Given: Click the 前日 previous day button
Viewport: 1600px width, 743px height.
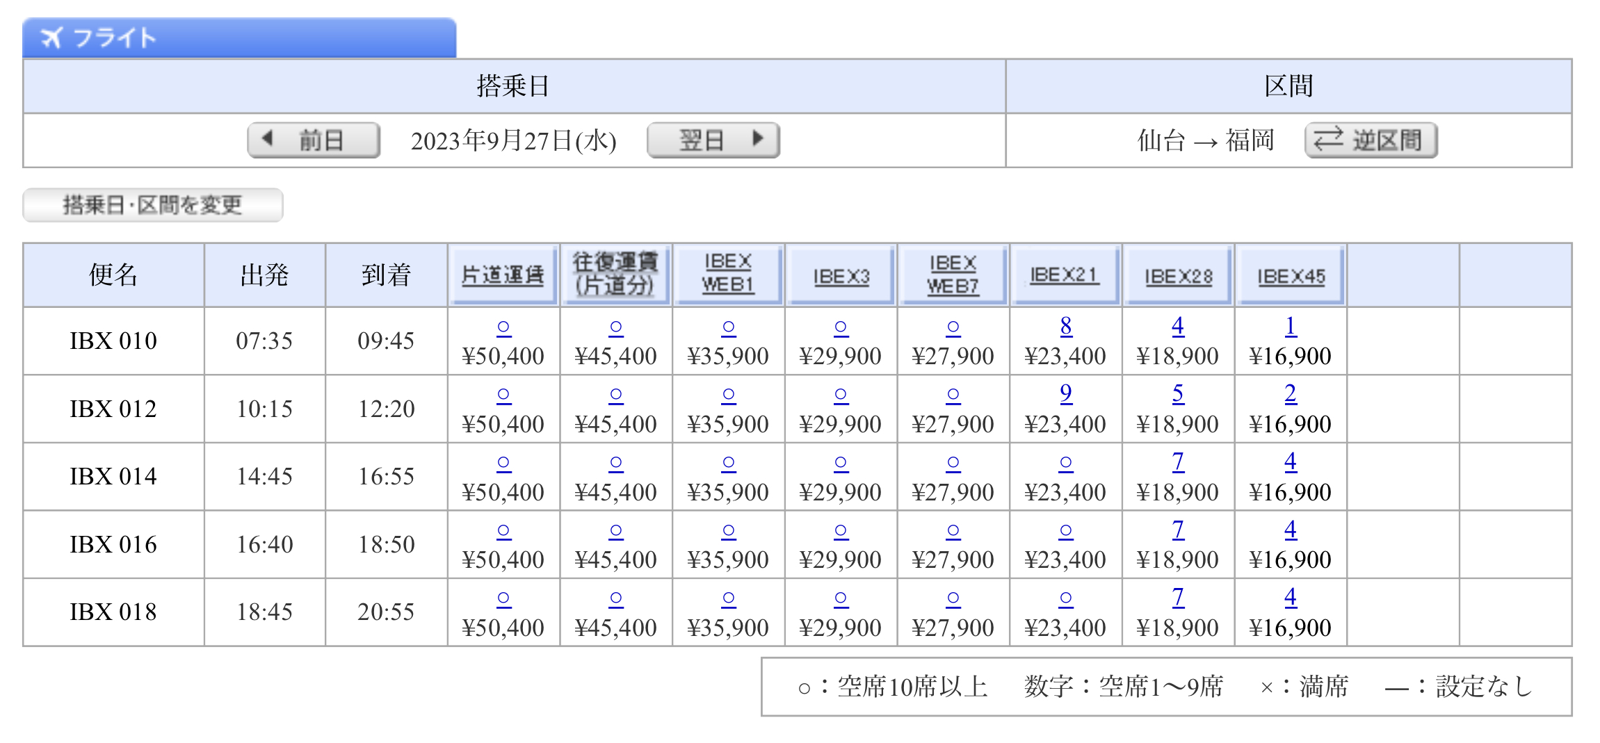Looking at the screenshot, I should [314, 140].
